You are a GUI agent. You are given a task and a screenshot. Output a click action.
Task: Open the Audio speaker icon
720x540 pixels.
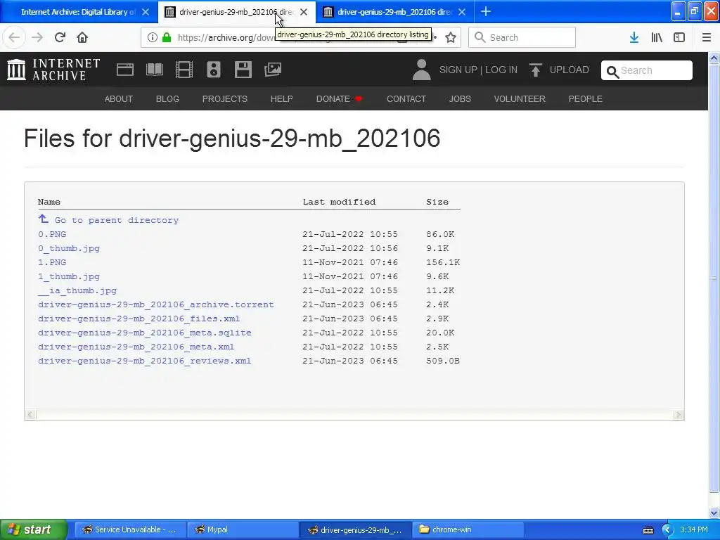tap(214, 70)
